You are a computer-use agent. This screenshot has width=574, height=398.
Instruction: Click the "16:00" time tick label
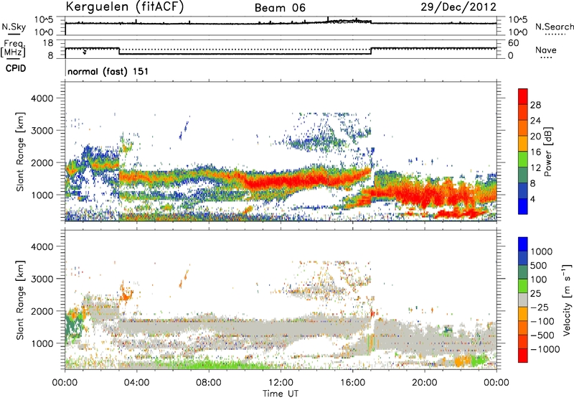coord(352,383)
